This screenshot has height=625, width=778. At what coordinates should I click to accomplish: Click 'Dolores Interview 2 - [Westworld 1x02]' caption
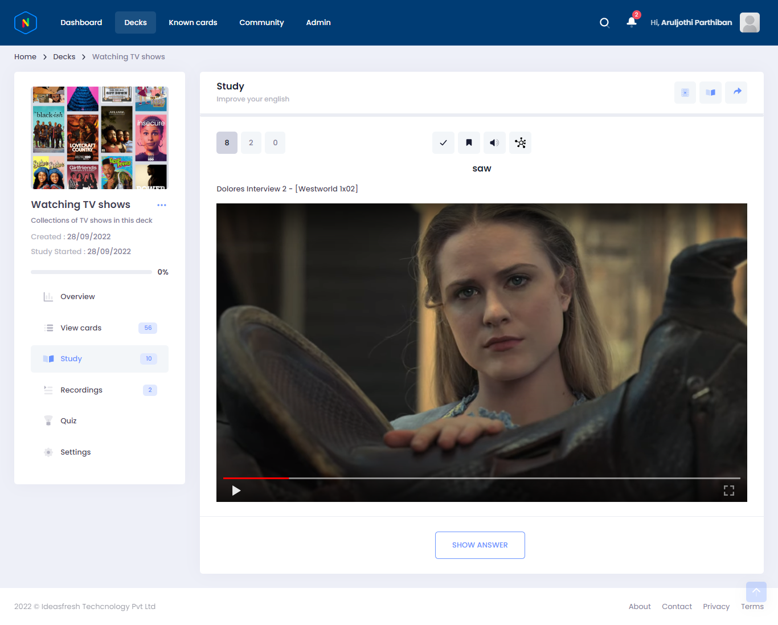click(x=287, y=189)
